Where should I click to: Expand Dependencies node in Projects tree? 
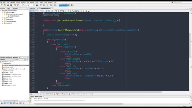(x=3, y=19)
